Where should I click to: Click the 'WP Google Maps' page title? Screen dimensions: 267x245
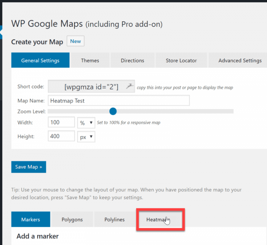pyautogui.click(x=87, y=24)
